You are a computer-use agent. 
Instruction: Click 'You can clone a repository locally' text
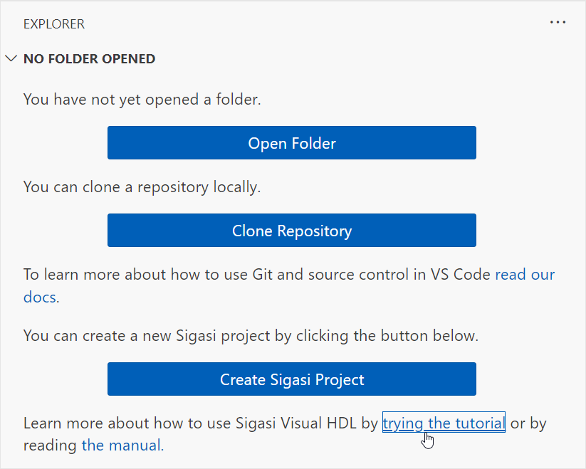coord(142,187)
